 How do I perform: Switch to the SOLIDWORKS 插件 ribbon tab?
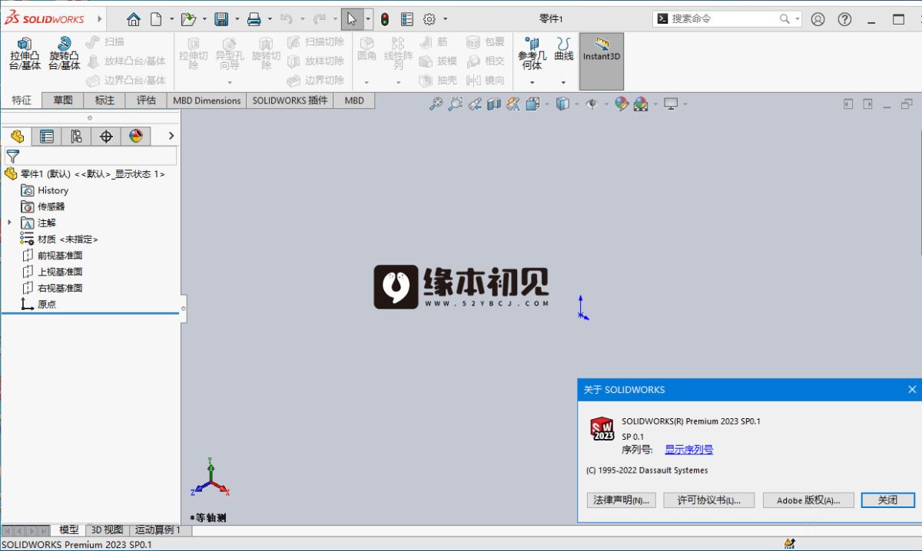290,101
